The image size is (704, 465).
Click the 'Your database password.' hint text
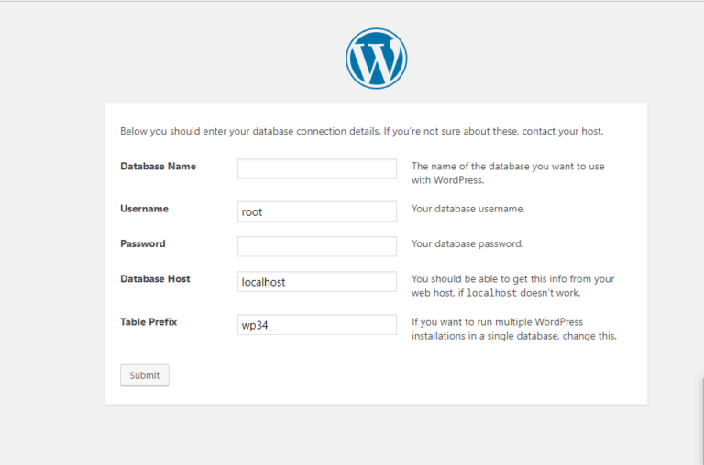467,244
